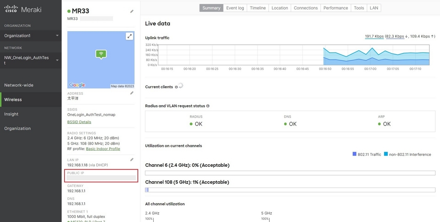Open the Organization1 dropdown
The image size is (440, 222).
(31, 36)
